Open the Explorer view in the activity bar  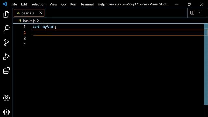click(6, 14)
